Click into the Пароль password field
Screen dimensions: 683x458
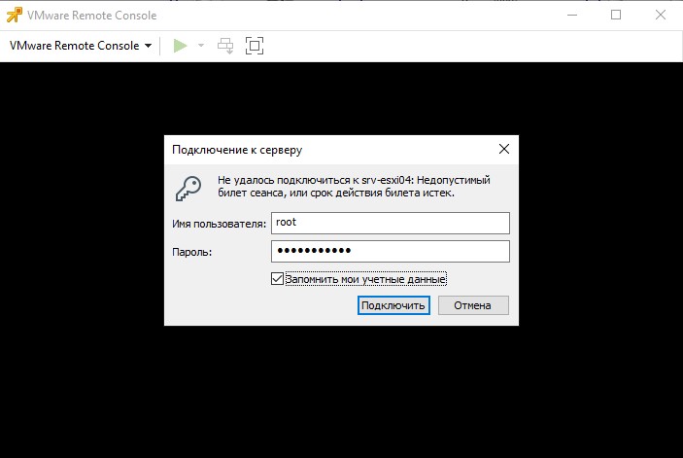tap(390, 251)
